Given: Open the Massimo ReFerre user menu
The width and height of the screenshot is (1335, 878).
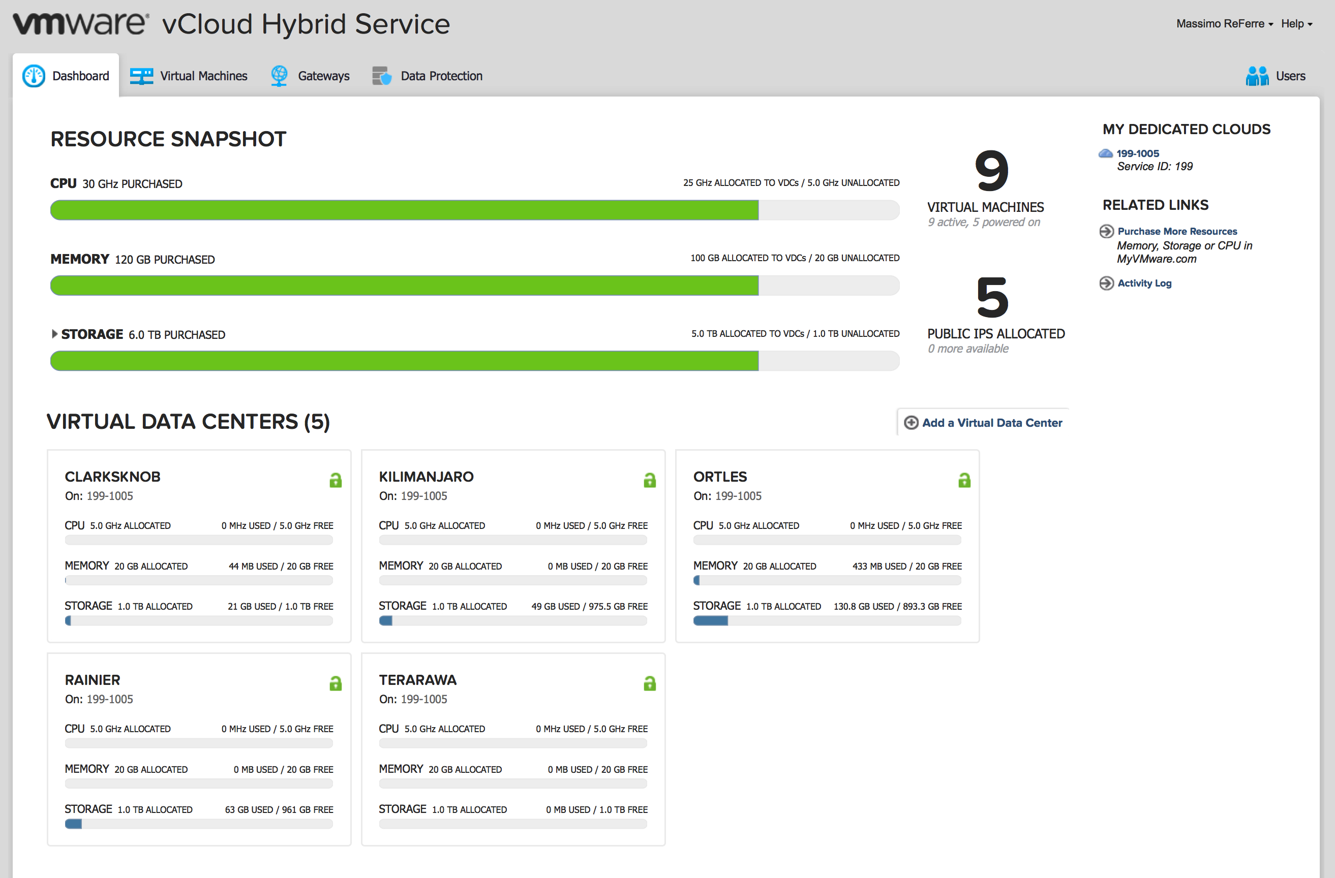Looking at the screenshot, I should [1225, 23].
